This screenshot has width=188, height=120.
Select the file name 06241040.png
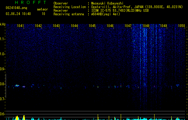(16, 8)
